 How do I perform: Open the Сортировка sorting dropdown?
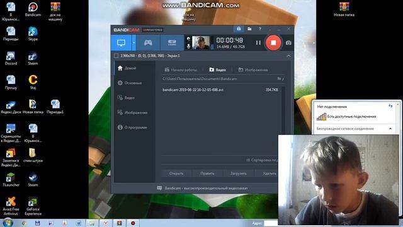(x=262, y=160)
